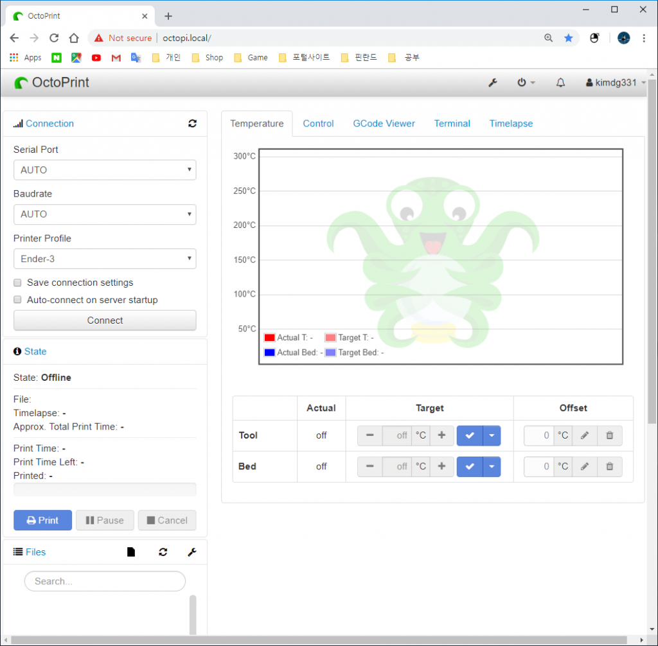Open Google Translate bookmark icon
This screenshot has height=646, width=658.
coord(136,57)
